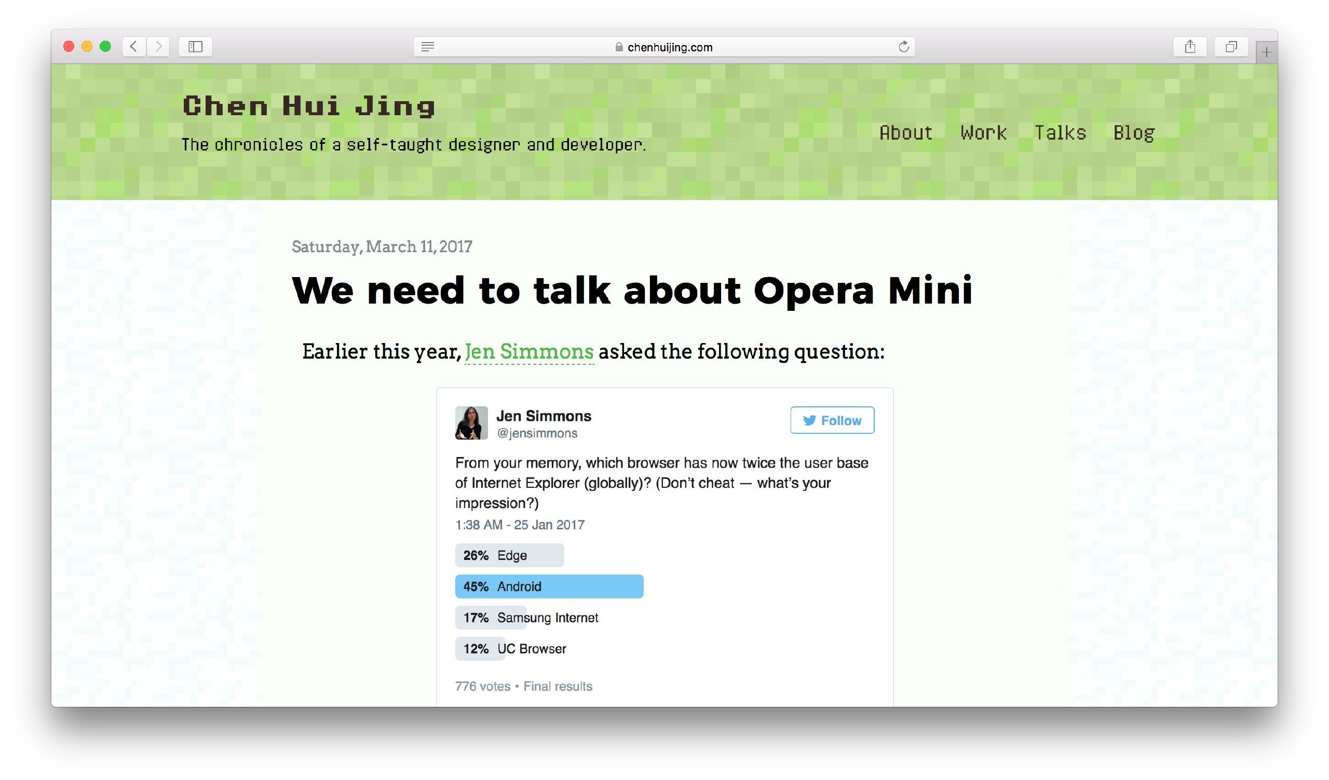The image size is (1329, 780).
Task: Click the Chen Hui Jing site title
Action: pos(309,105)
